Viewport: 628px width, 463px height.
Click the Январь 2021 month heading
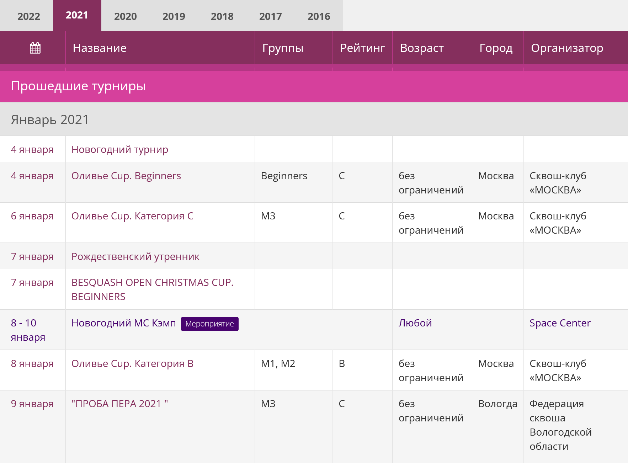49,120
